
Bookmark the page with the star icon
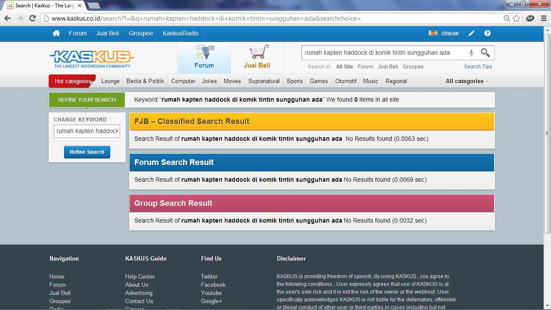pos(516,19)
